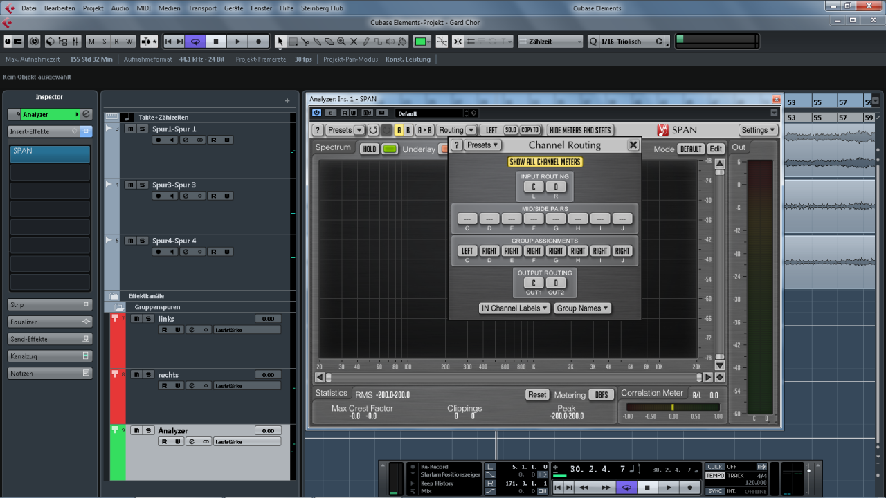Click SHOW ALL CHANNEL METERS
886x498 pixels.
(545, 162)
